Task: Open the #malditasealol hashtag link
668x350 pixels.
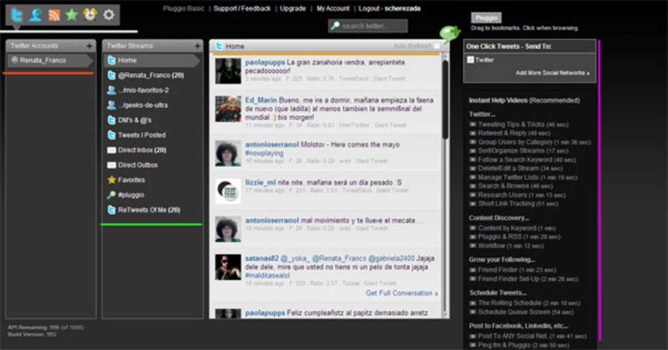Action: (267, 276)
